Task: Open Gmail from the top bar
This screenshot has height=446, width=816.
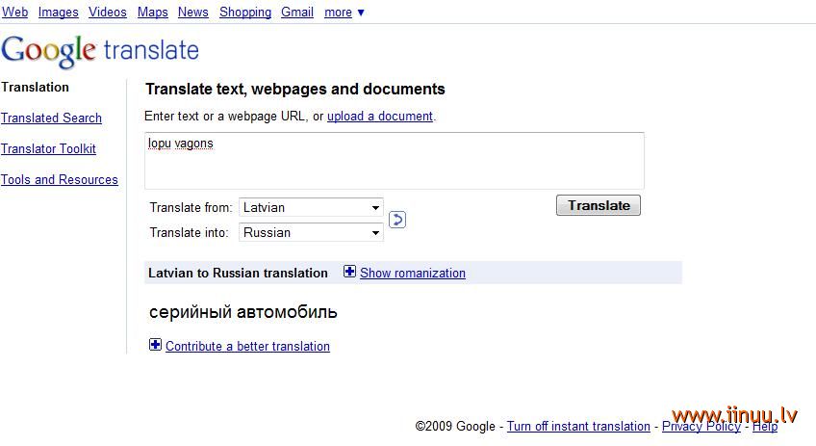Action: [297, 12]
